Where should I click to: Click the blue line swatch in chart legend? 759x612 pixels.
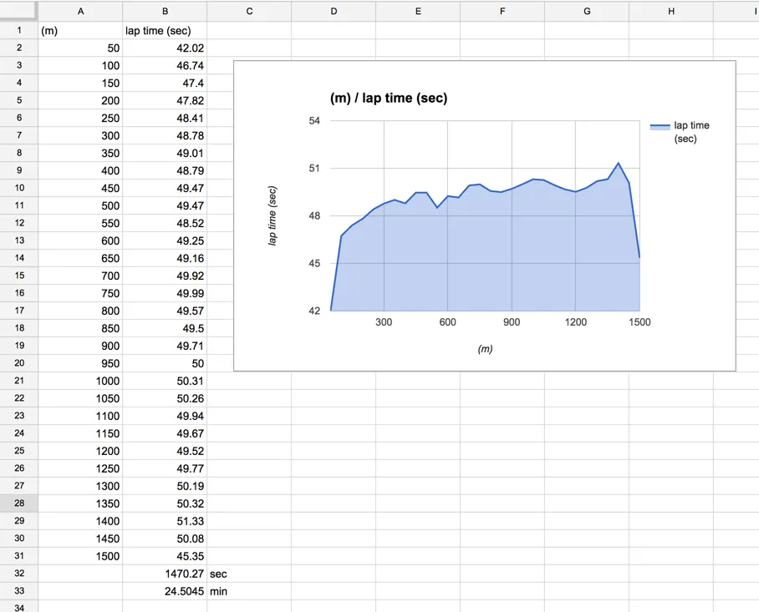[660, 126]
